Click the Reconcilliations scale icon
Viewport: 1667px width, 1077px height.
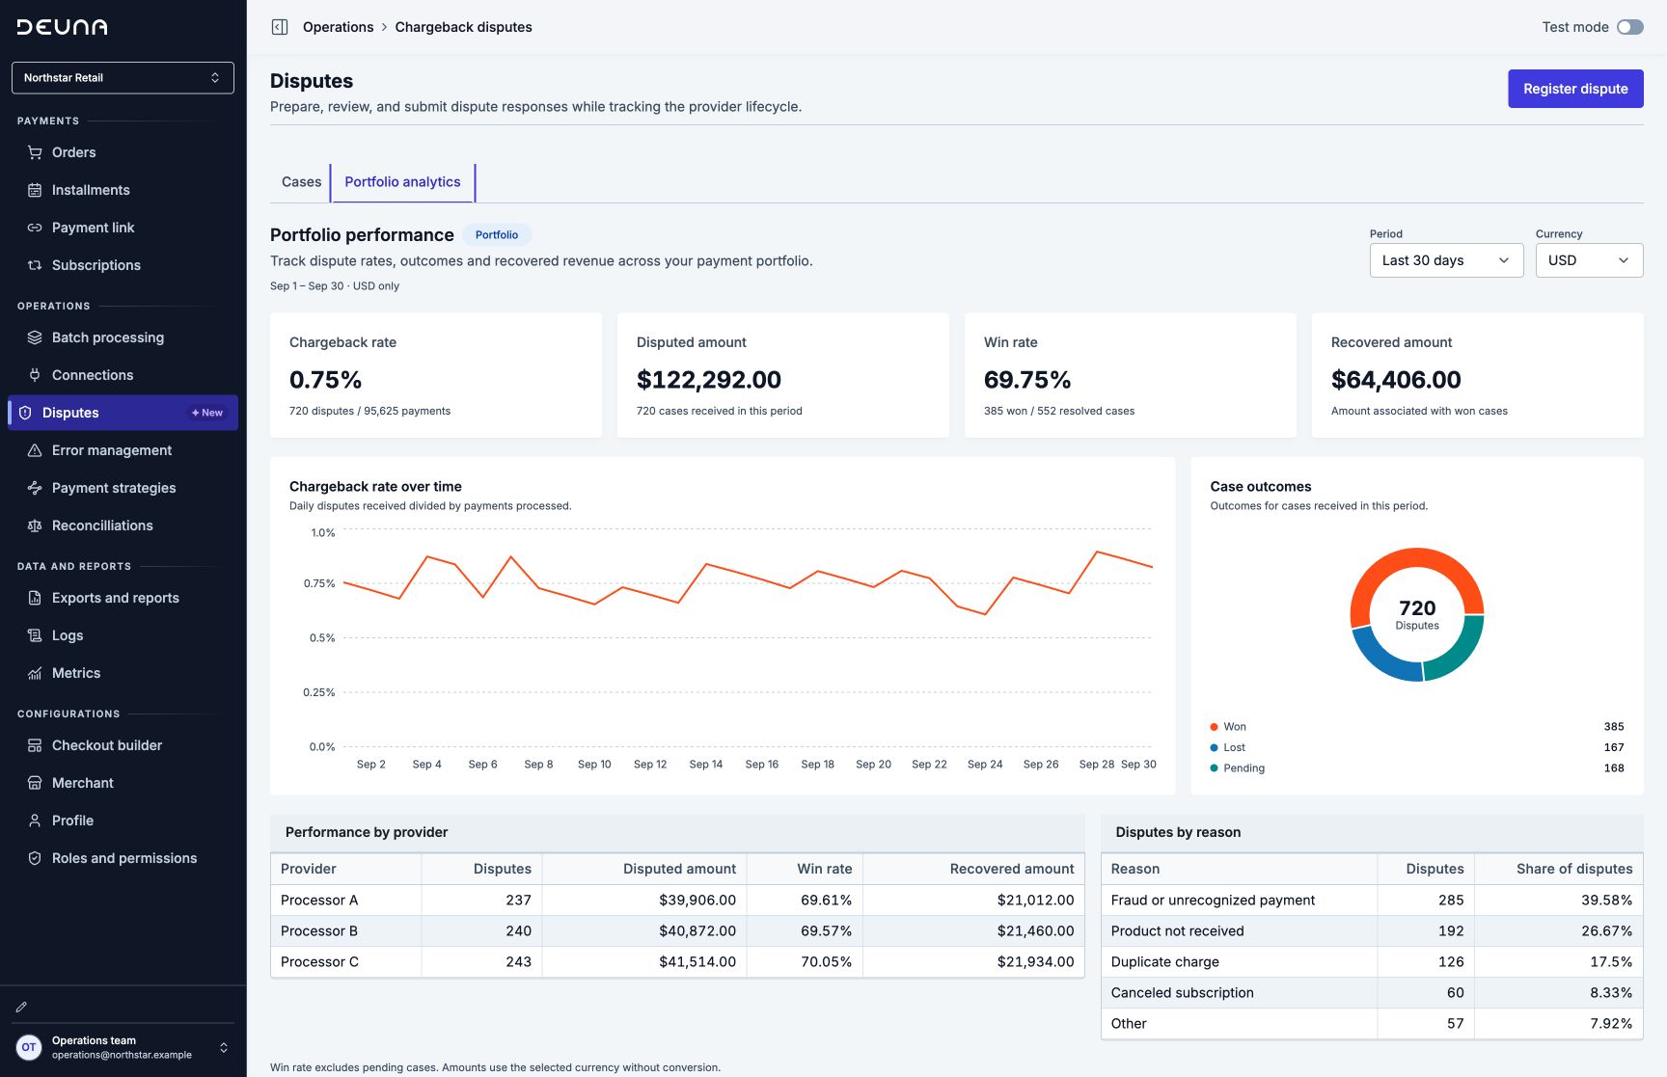[35, 525]
